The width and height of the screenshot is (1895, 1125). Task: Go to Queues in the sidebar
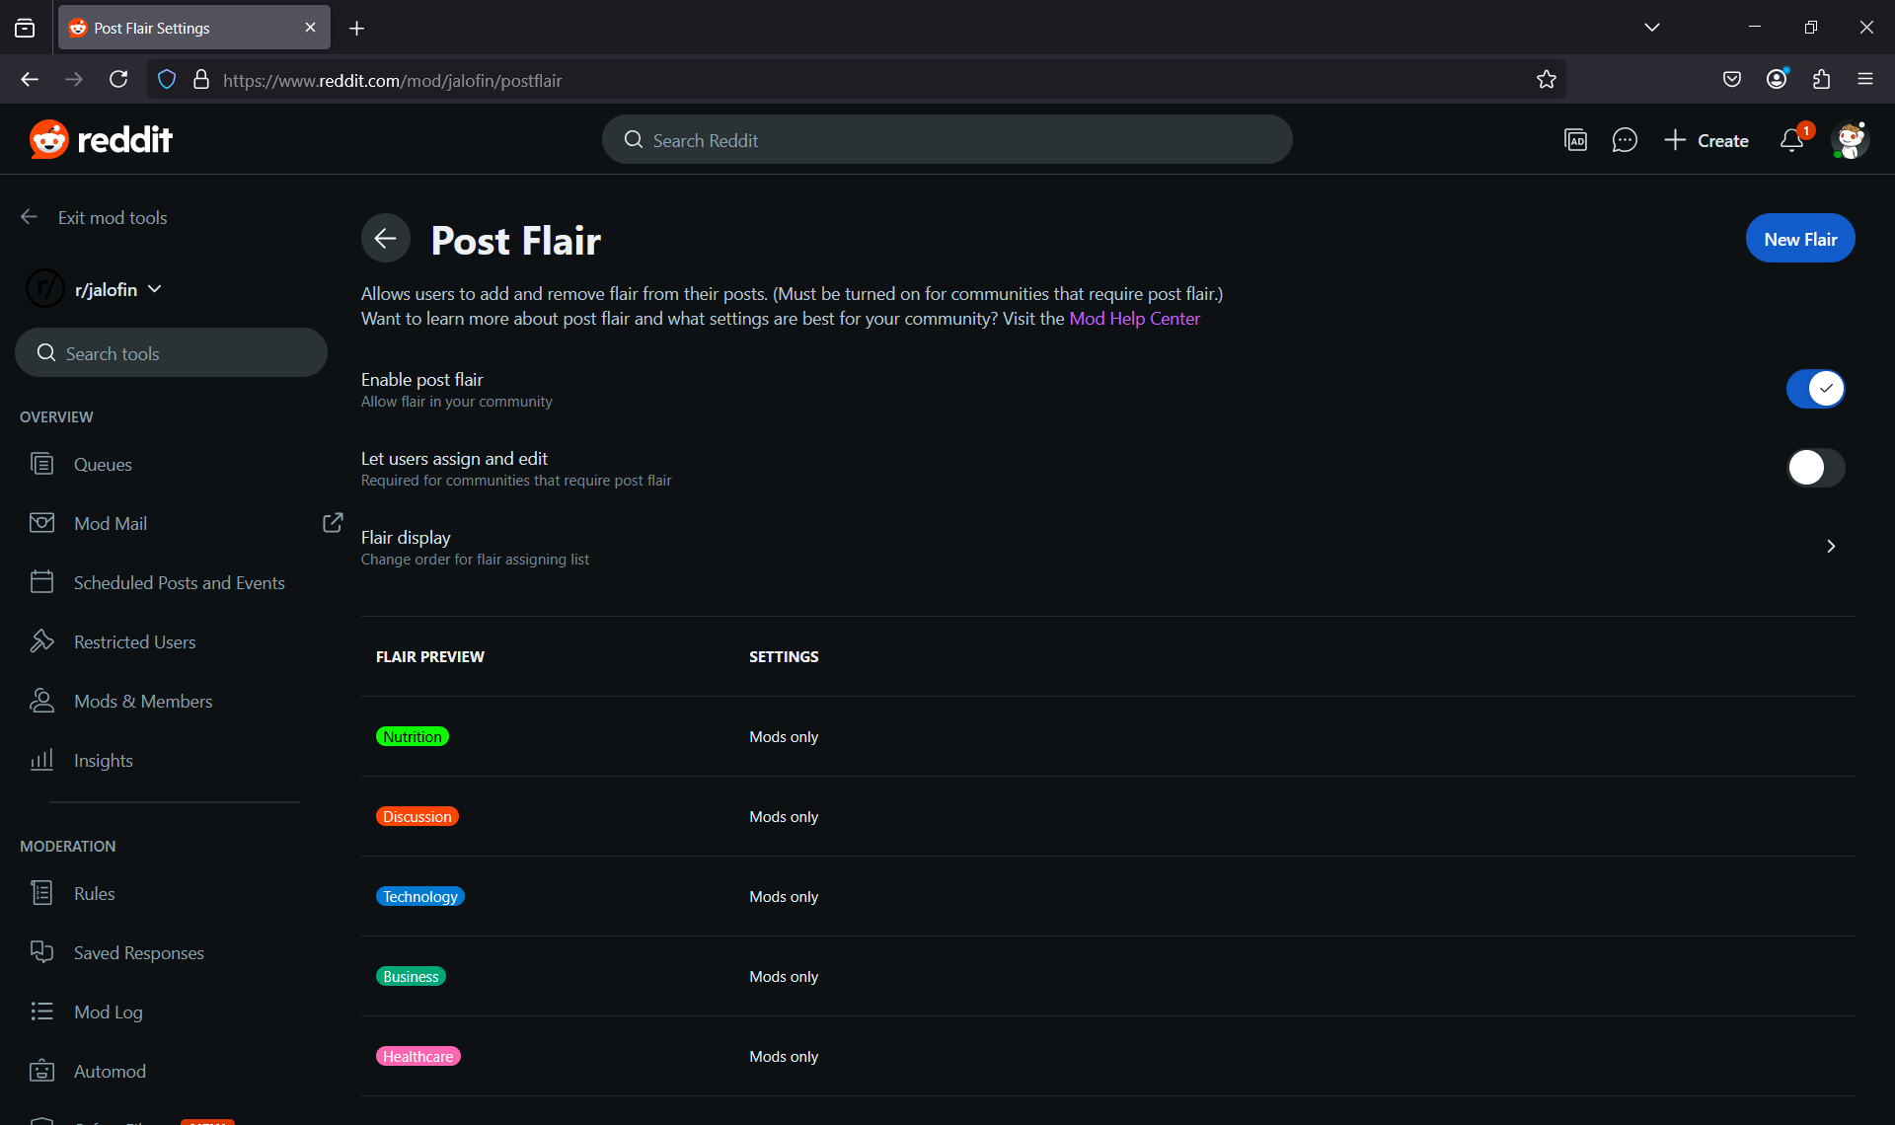(103, 464)
